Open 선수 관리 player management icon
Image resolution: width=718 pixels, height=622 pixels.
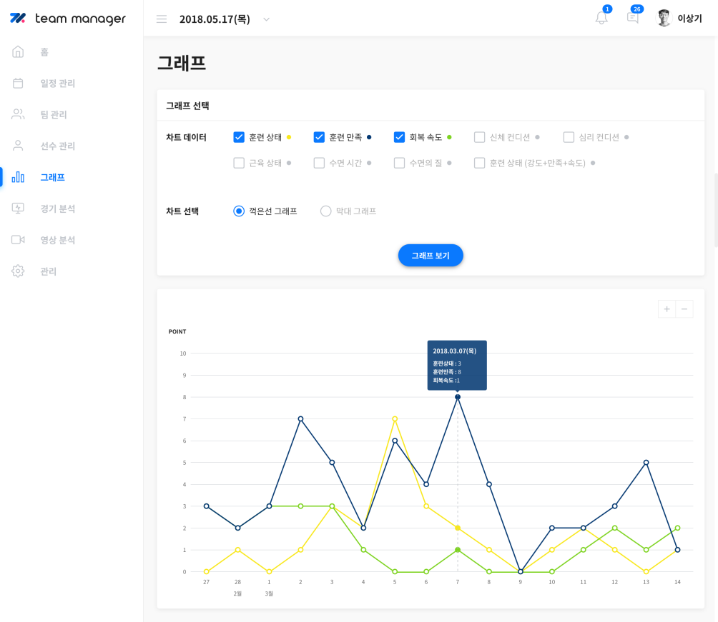point(18,146)
